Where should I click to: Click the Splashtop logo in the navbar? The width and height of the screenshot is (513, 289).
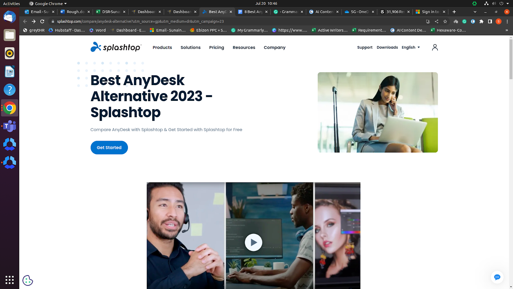[116, 47]
